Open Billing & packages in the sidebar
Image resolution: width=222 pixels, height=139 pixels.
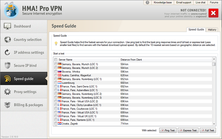[24, 105]
